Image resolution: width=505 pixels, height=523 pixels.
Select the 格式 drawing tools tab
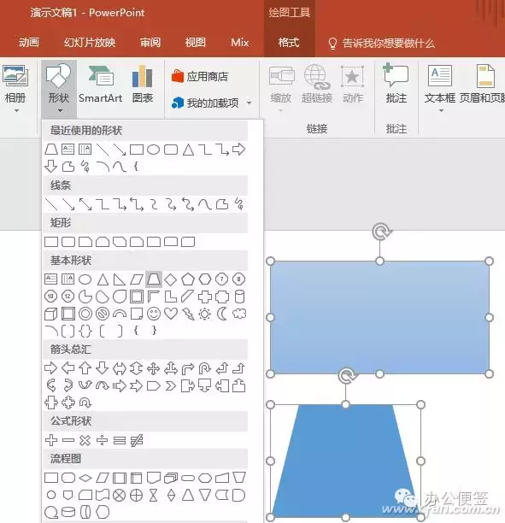[289, 43]
